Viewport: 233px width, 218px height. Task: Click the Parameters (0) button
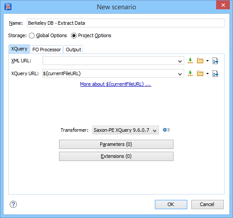tap(116, 144)
